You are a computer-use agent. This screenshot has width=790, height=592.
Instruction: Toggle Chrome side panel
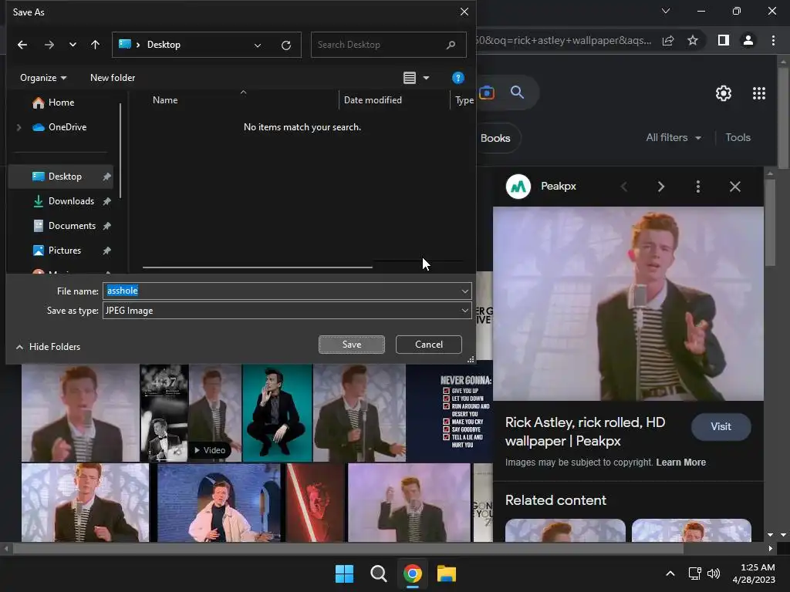724,40
